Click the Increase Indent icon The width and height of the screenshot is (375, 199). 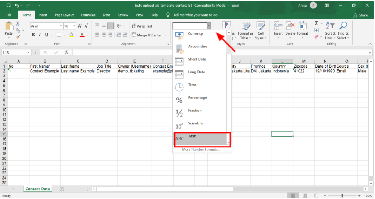tap(125, 35)
